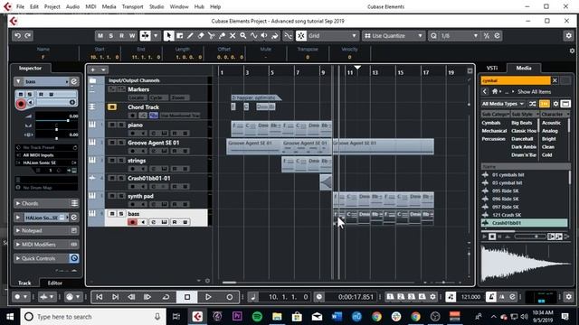Image resolution: width=579 pixels, height=325 pixels.
Task: Open the MIDI menu
Action: tap(90, 6)
